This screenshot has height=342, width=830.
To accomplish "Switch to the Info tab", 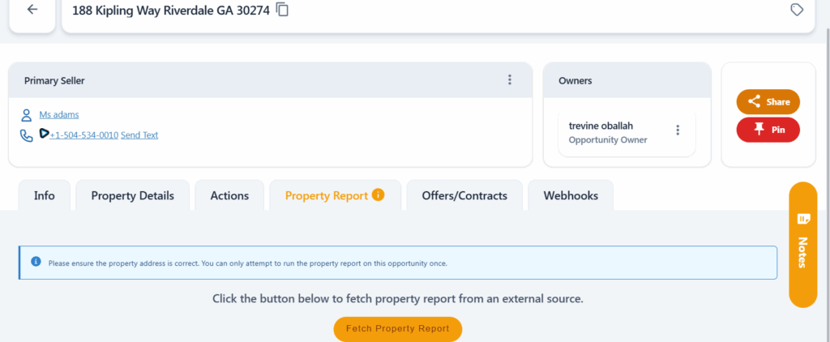I will coord(45,196).
